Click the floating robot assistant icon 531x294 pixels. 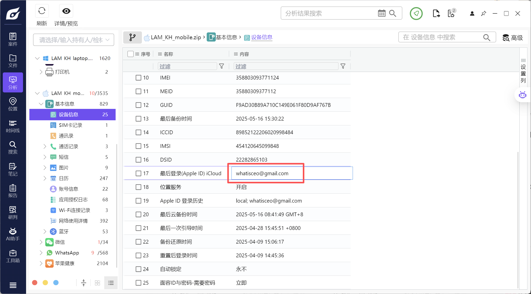point(522,95)
